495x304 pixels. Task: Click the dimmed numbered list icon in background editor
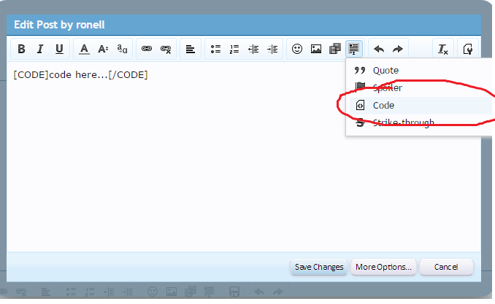pos(90,292)
